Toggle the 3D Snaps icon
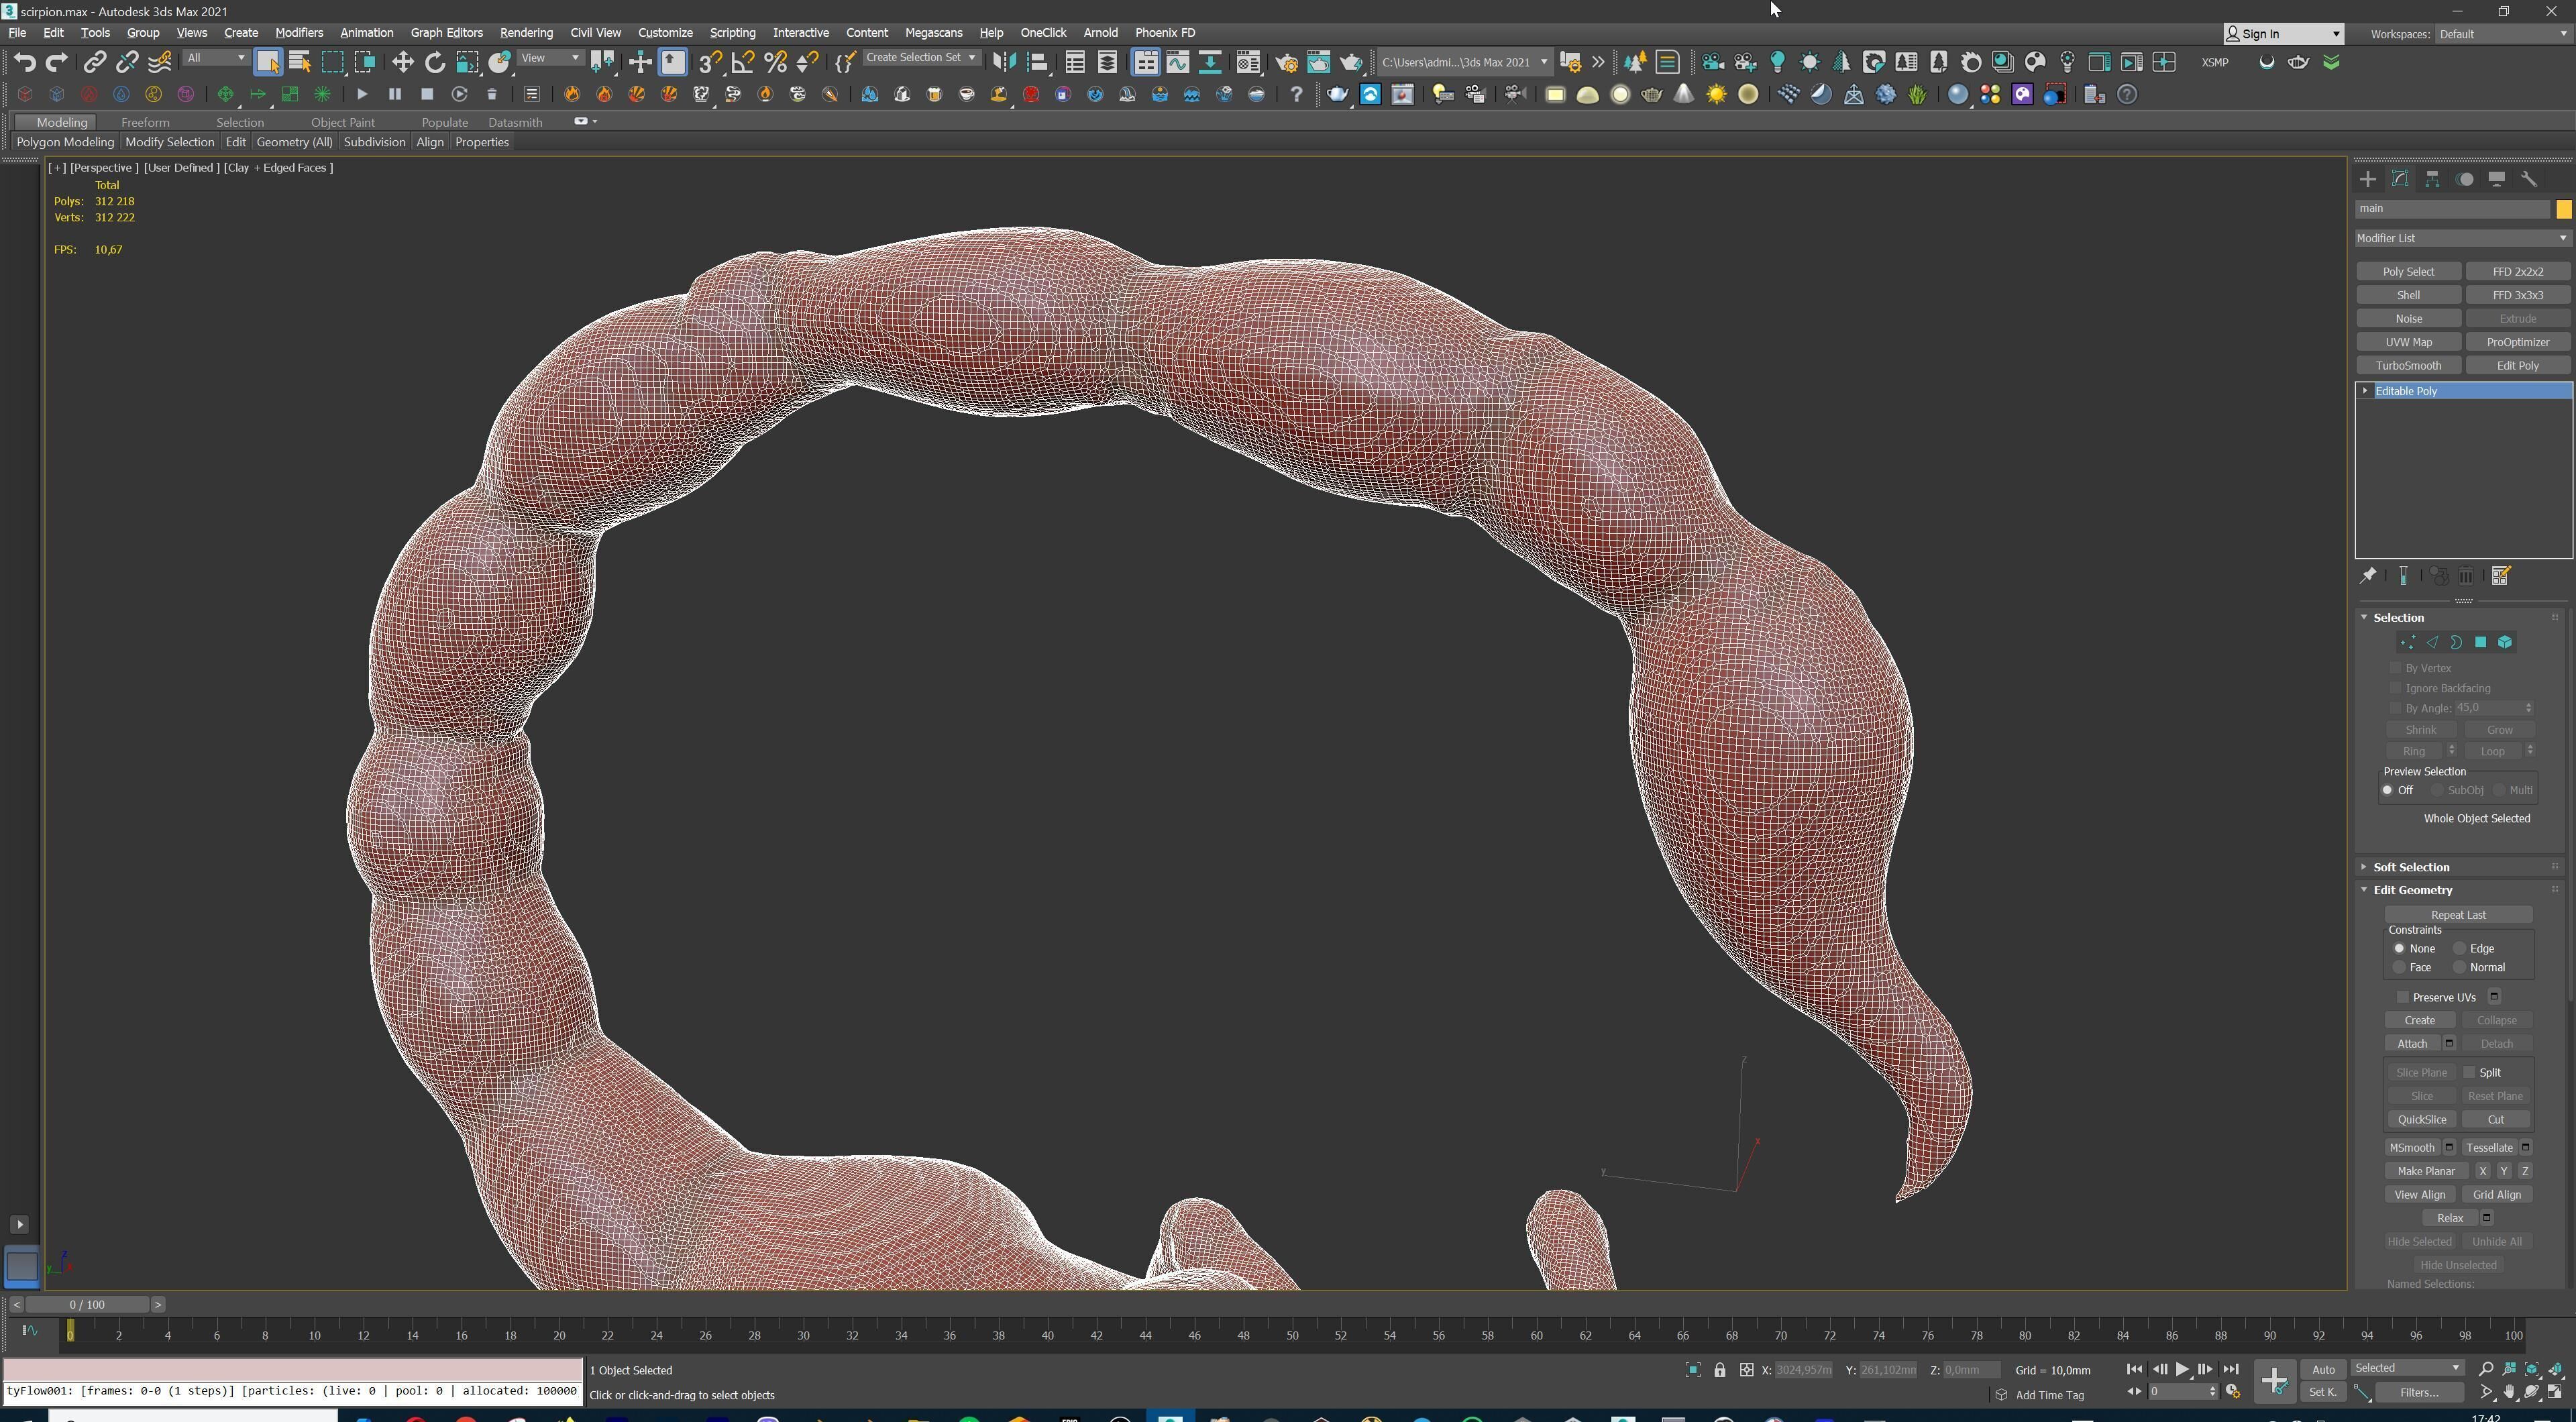 coord(710,63)
